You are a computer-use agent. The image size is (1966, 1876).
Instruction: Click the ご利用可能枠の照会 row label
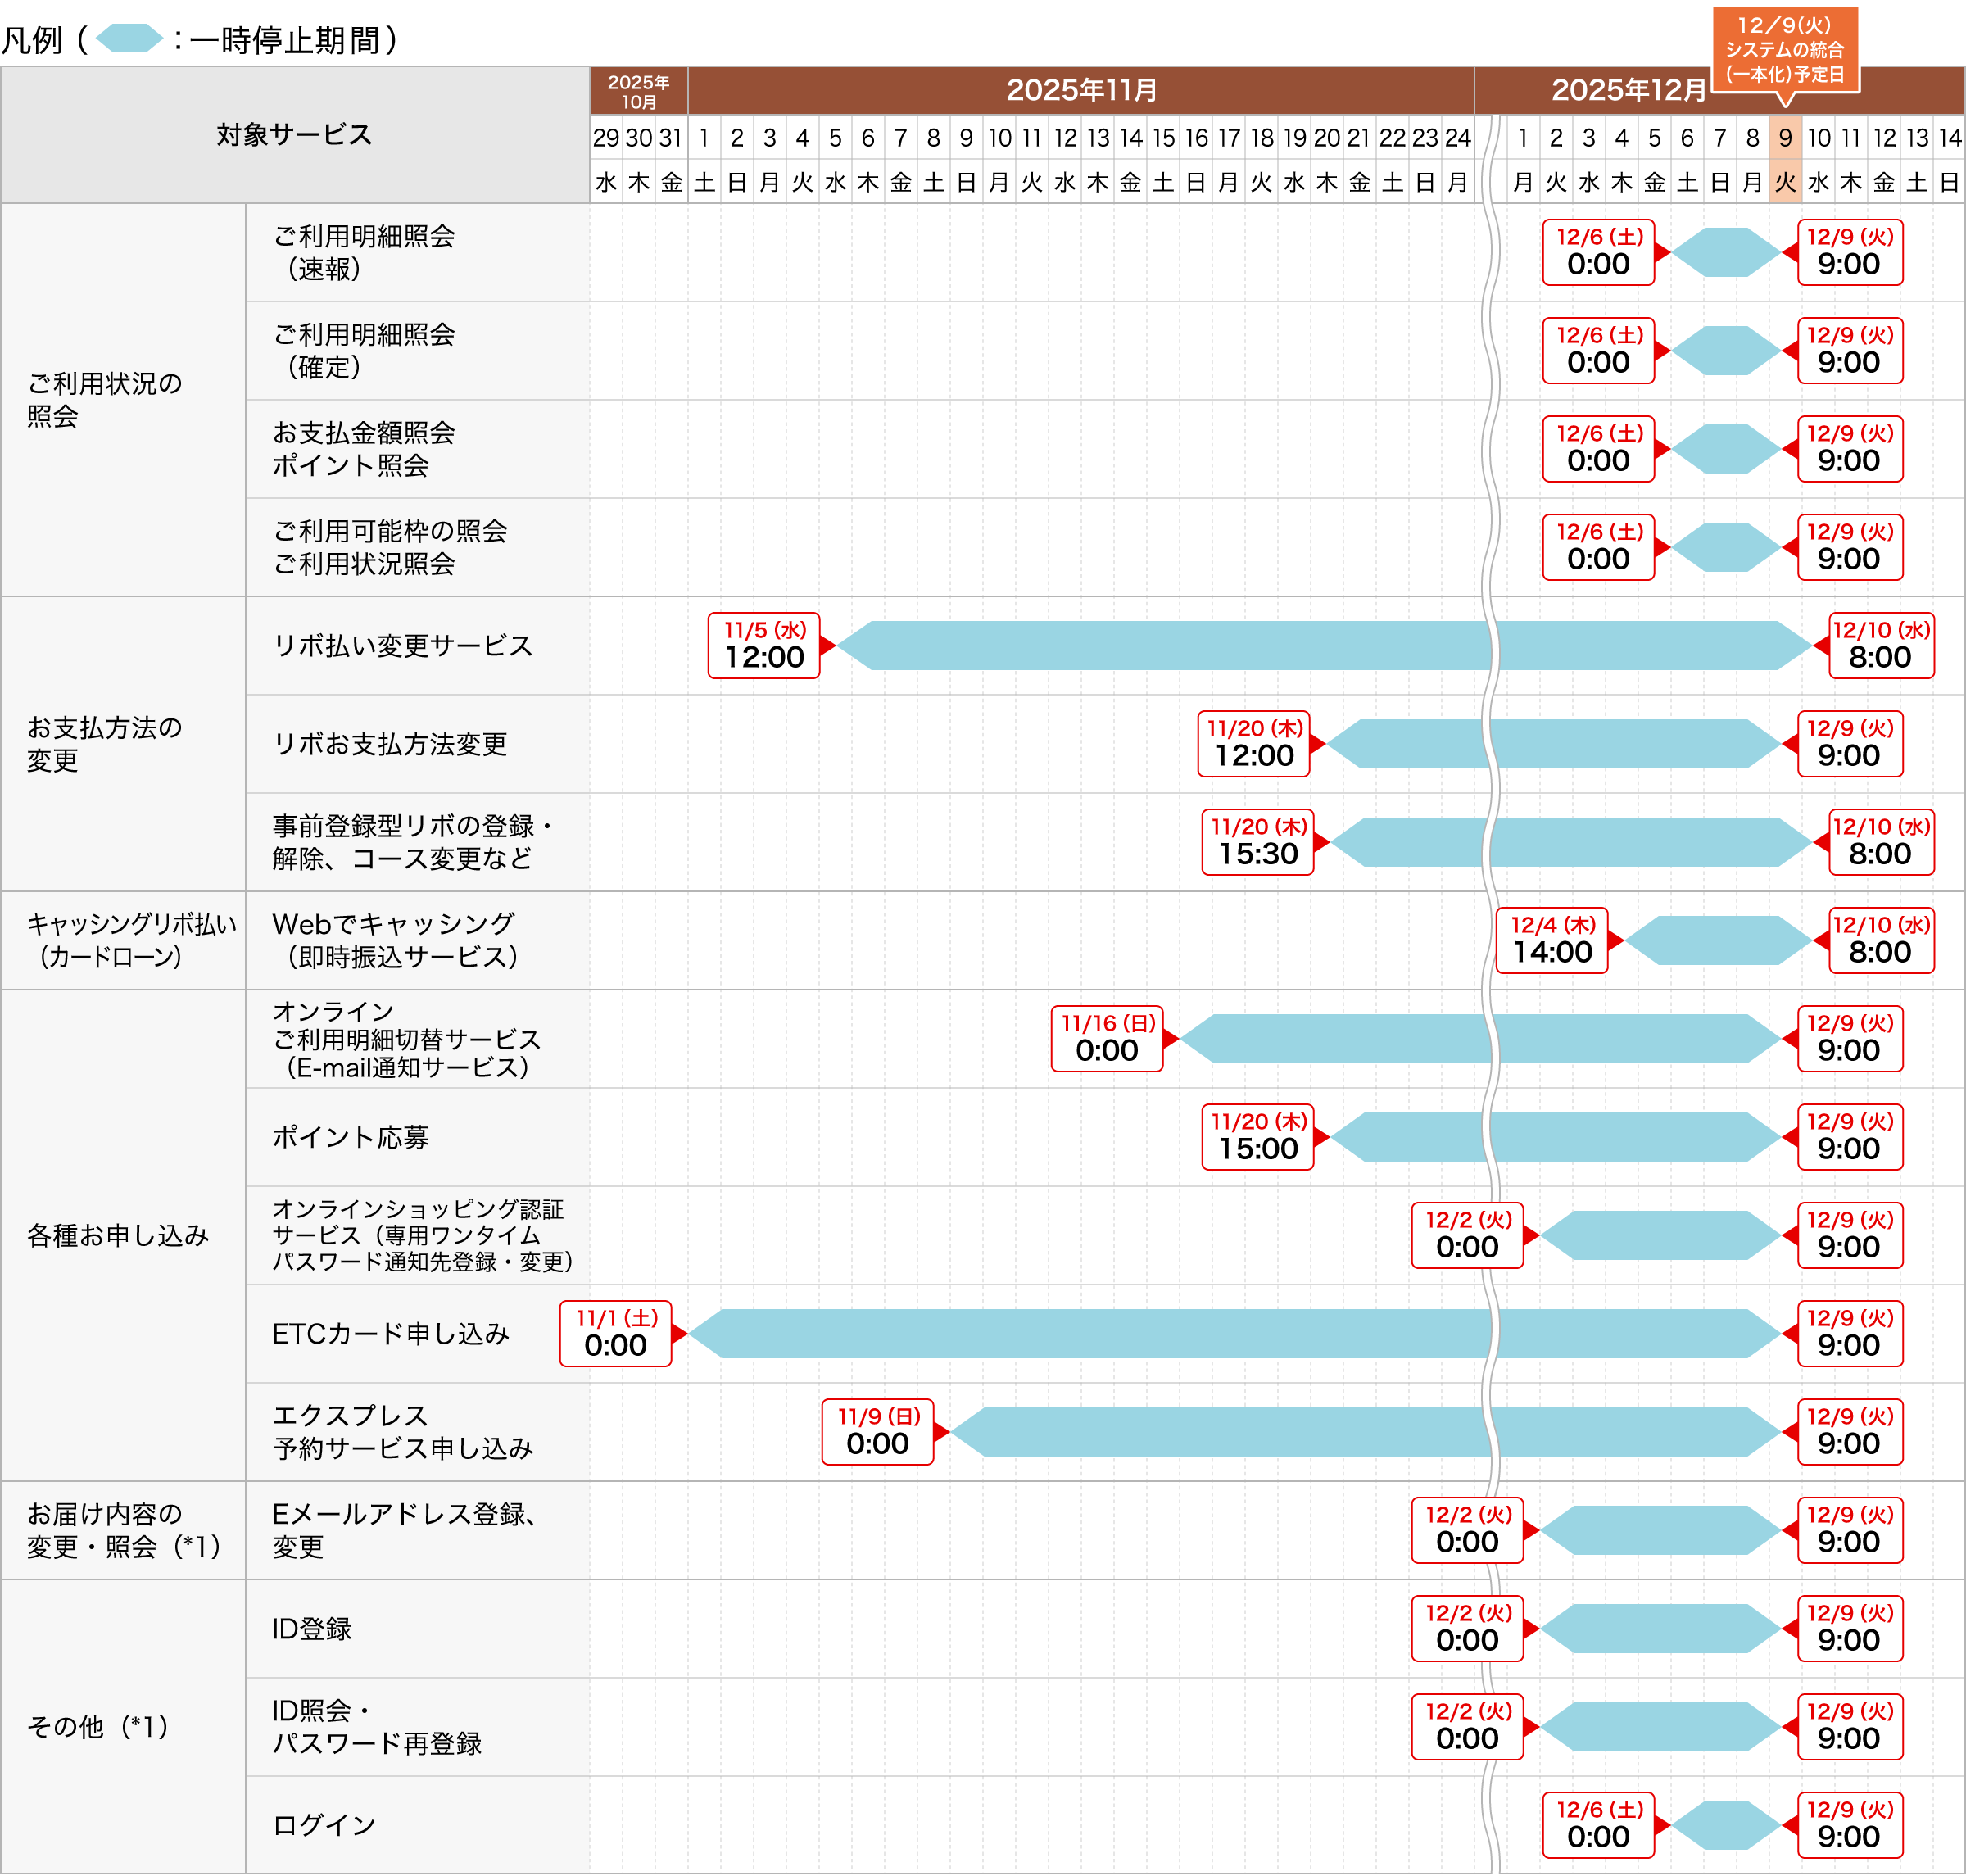pyautogui.click(x=390, y=547)
